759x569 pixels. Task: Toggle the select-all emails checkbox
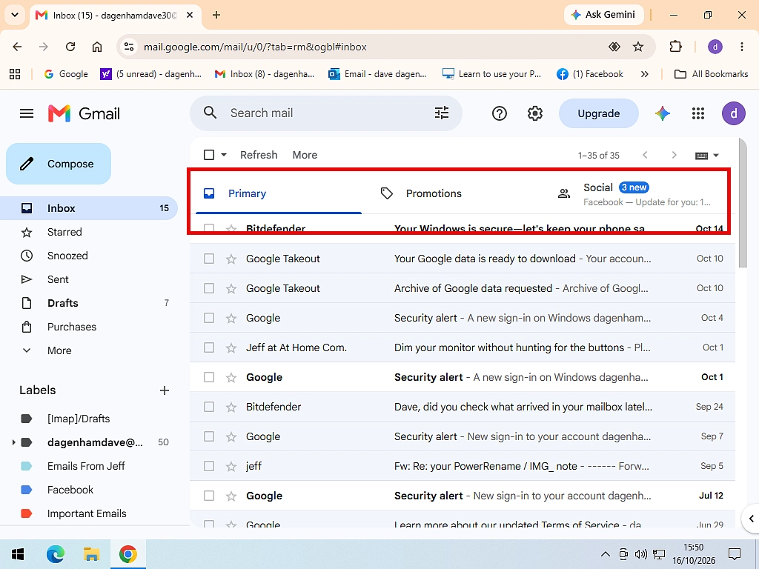208,155
